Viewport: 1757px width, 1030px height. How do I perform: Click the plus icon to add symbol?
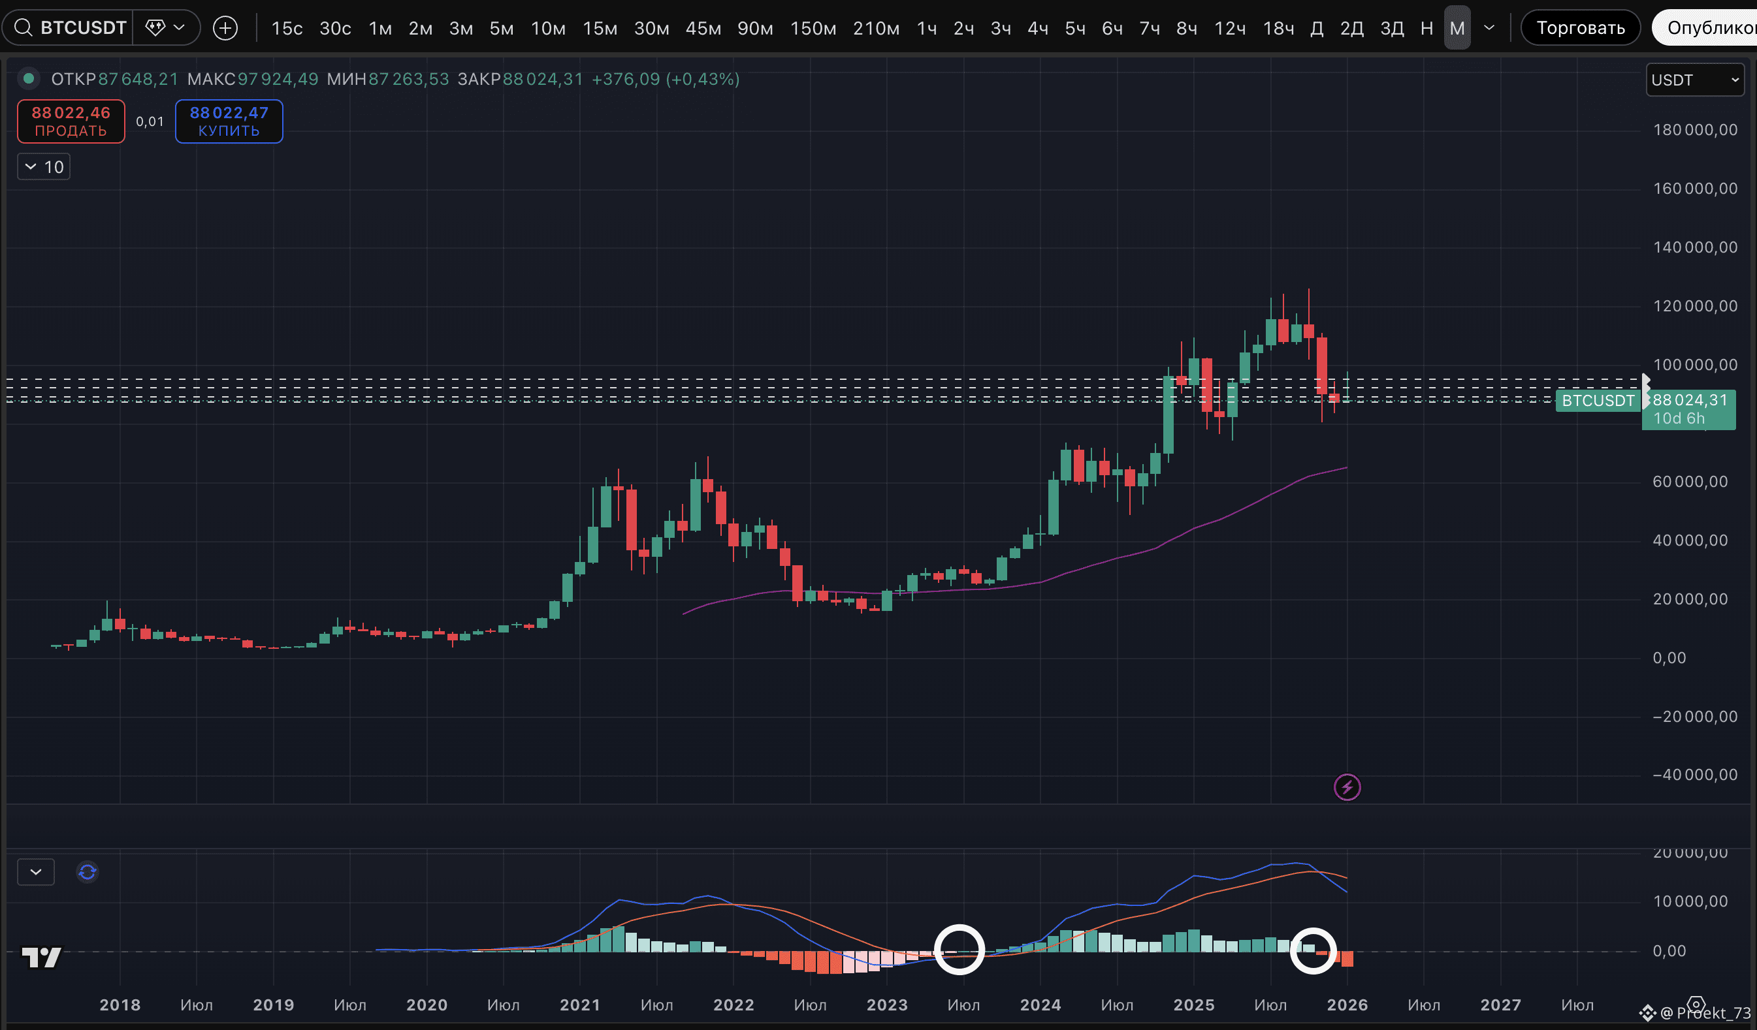[x=225, y=28]
